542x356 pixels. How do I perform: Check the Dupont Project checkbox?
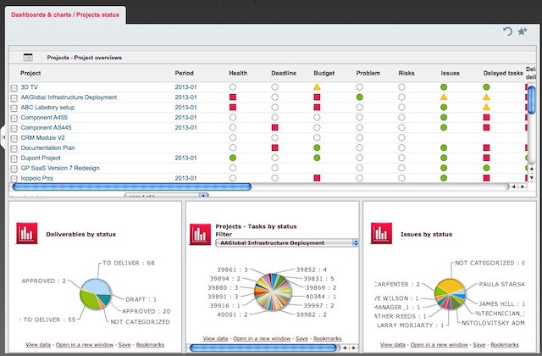(14, 159)
